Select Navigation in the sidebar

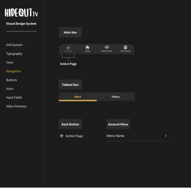13,71
